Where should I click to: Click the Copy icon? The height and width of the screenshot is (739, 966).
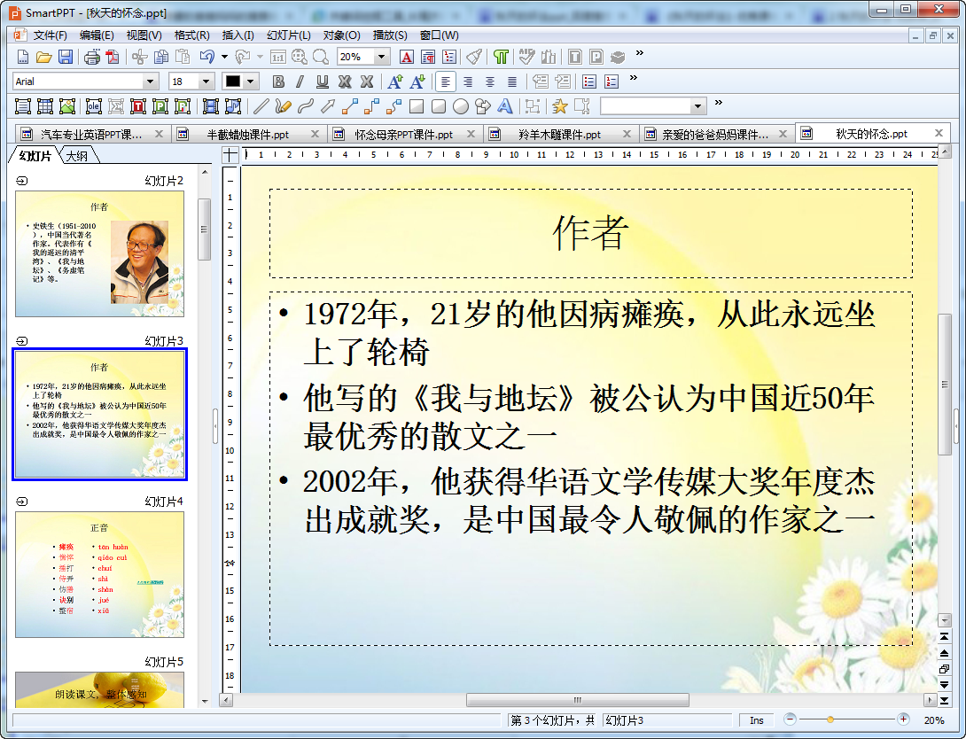[x=161, y=58]
